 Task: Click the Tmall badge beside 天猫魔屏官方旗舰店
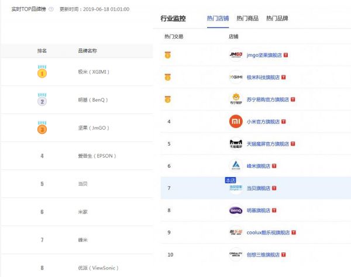(x=293, y=144)
